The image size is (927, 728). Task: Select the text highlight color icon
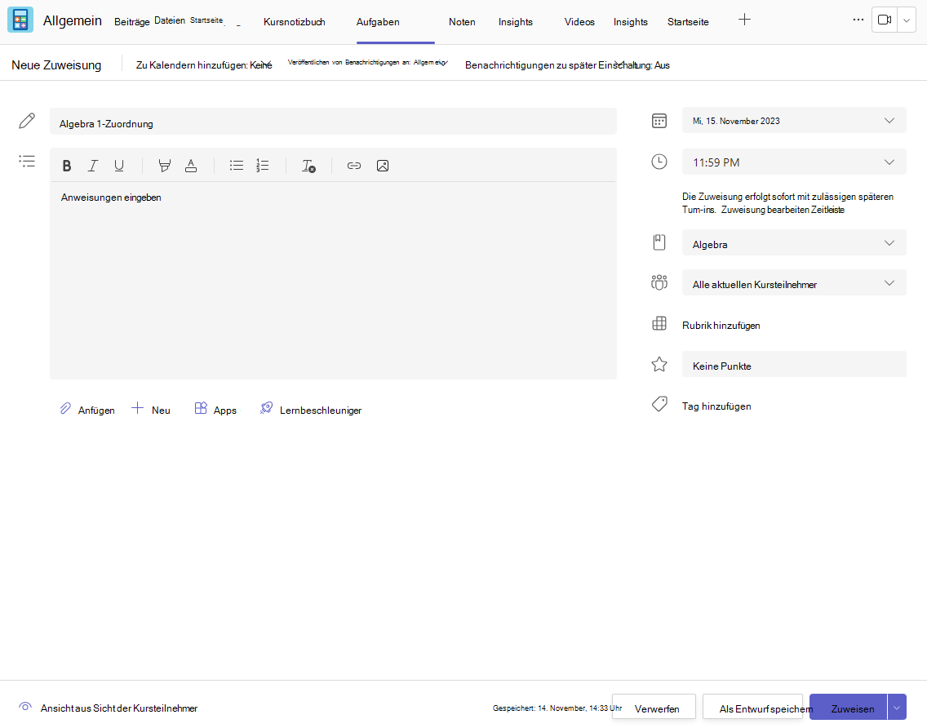coord(164,166)
